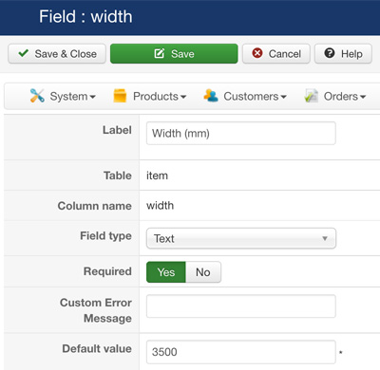Open the Customers menu

click(x=245, y=96)
